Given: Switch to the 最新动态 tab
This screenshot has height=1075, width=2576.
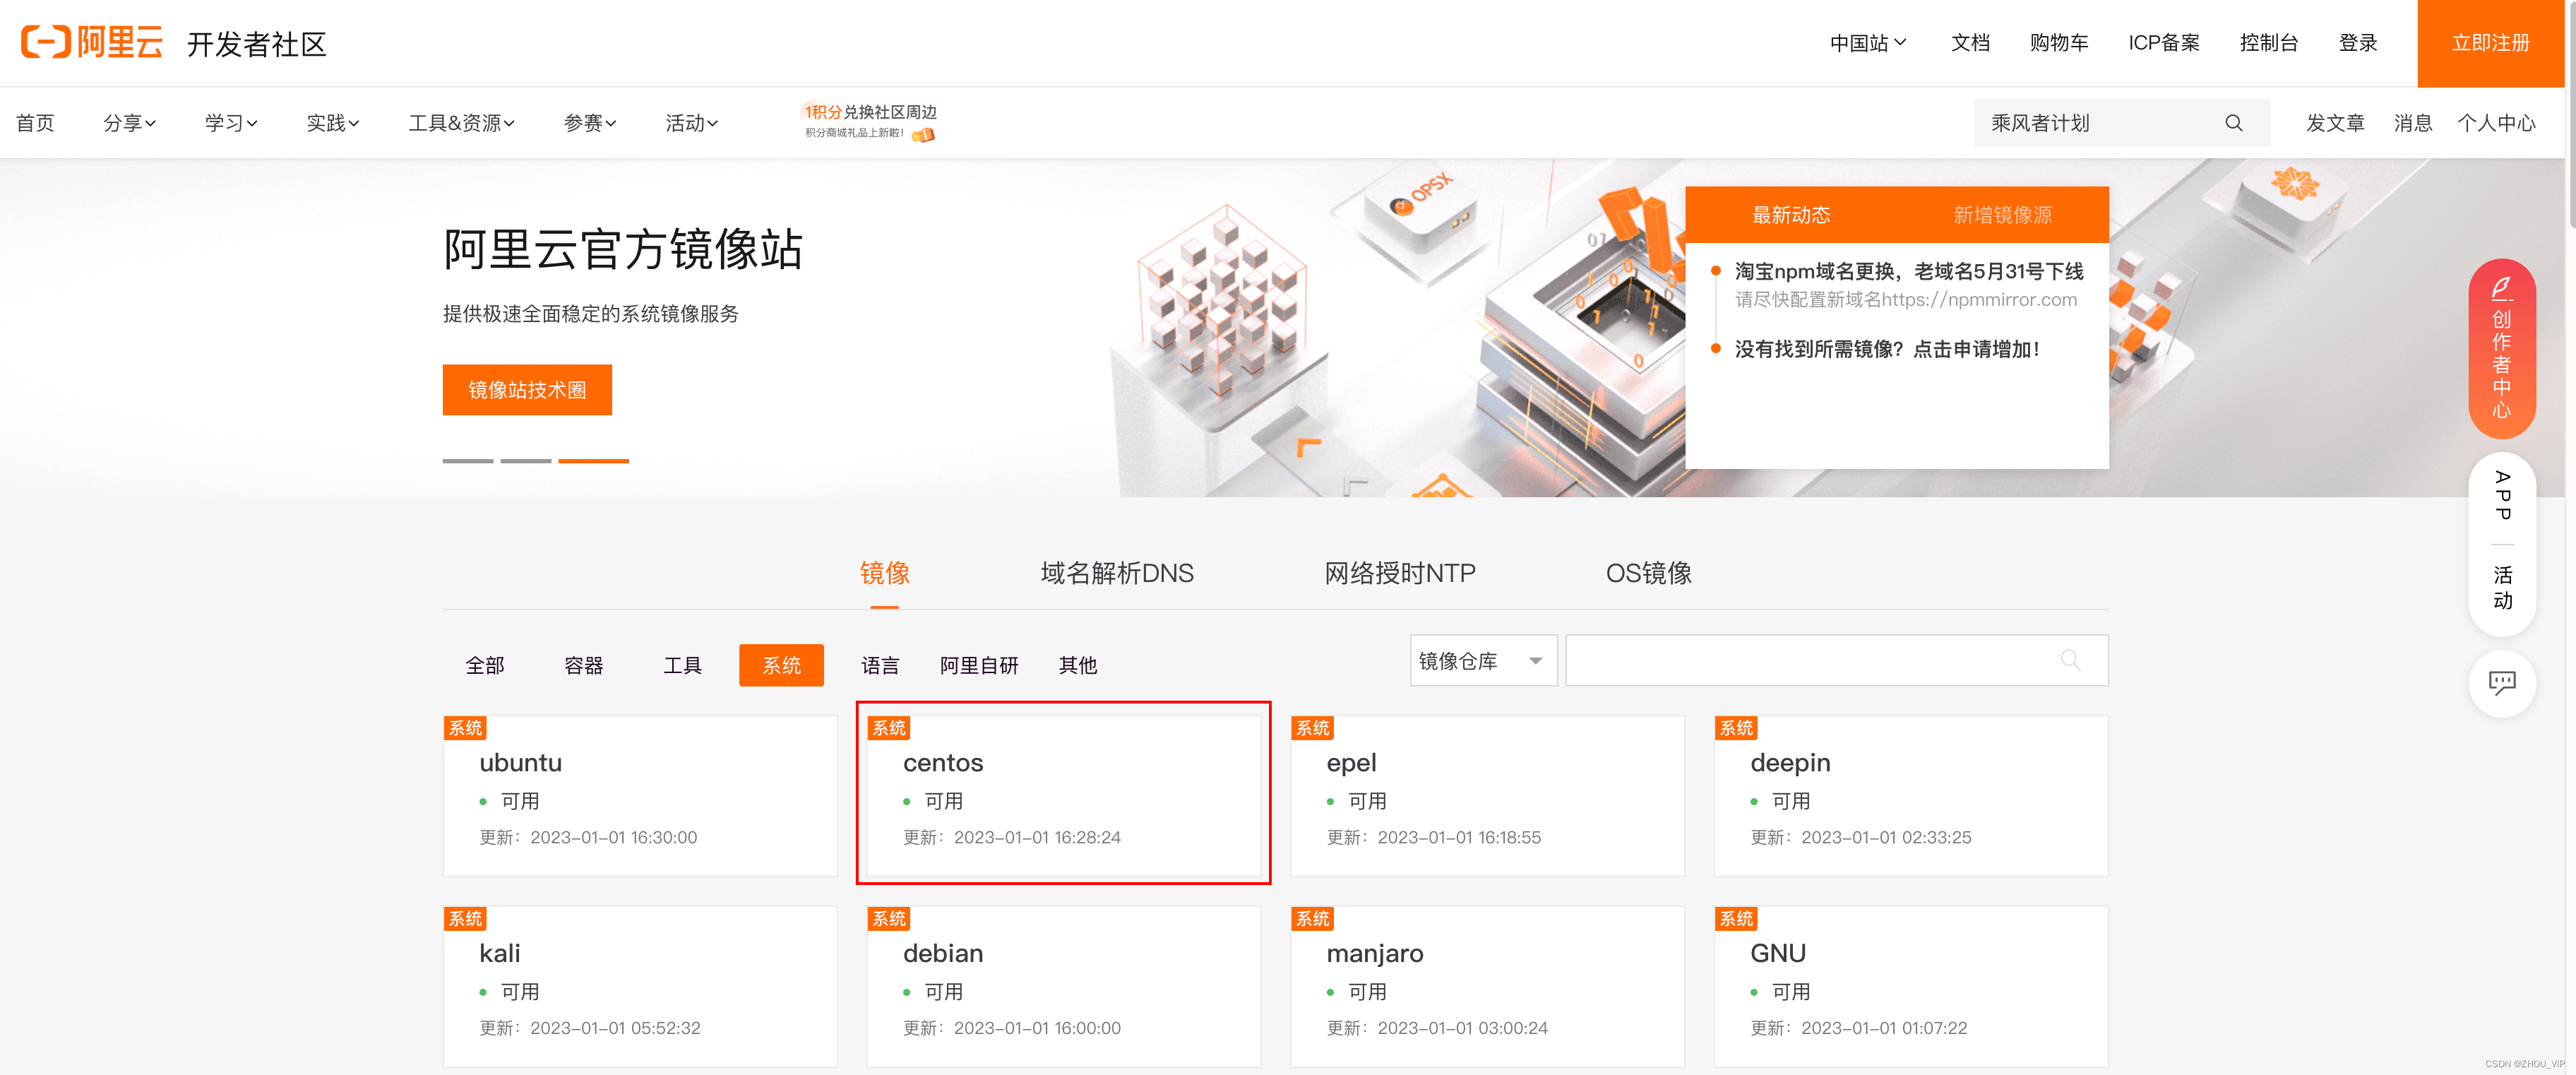Looking at the screenshot, I should 1790,215.
